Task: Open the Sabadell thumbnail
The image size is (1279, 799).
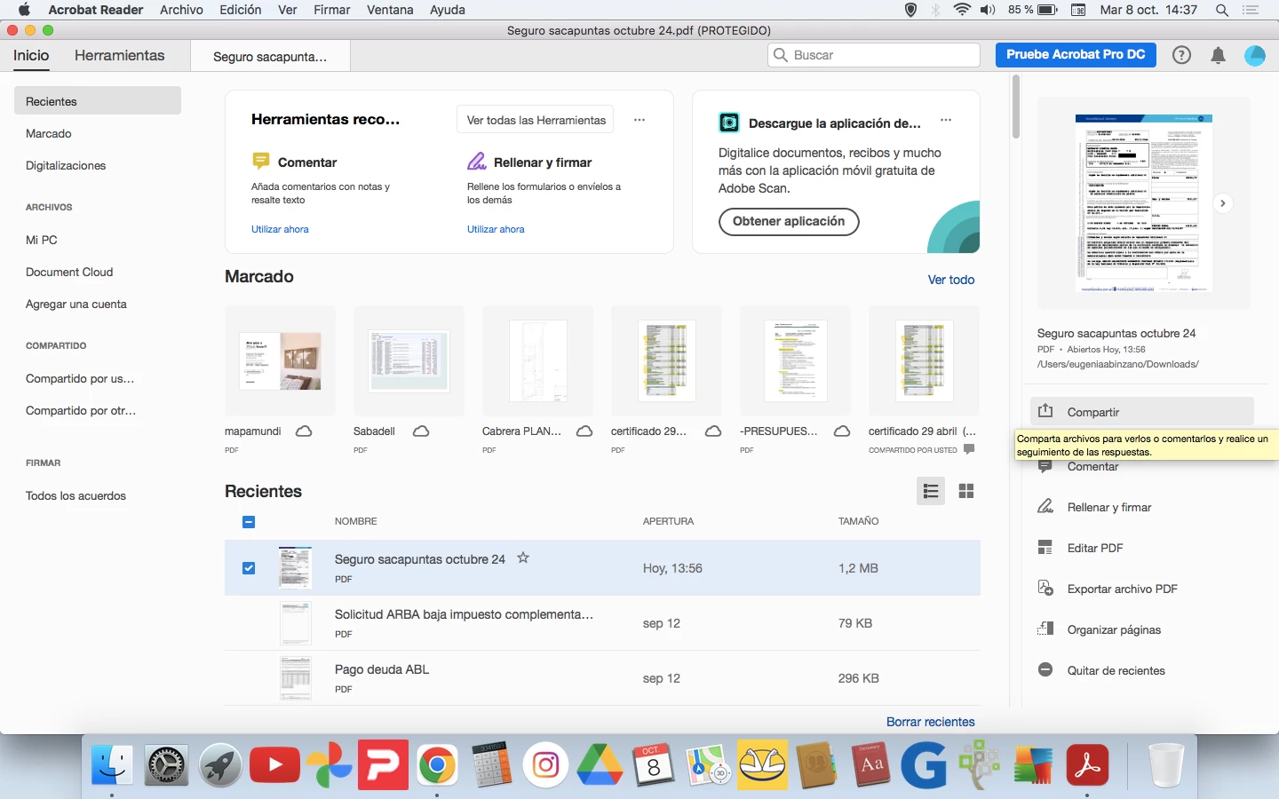Action: (409, 361)
